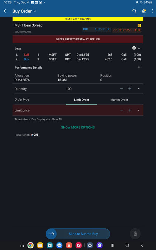Open Settings gear in taskbar

click(x=90, y=245)
